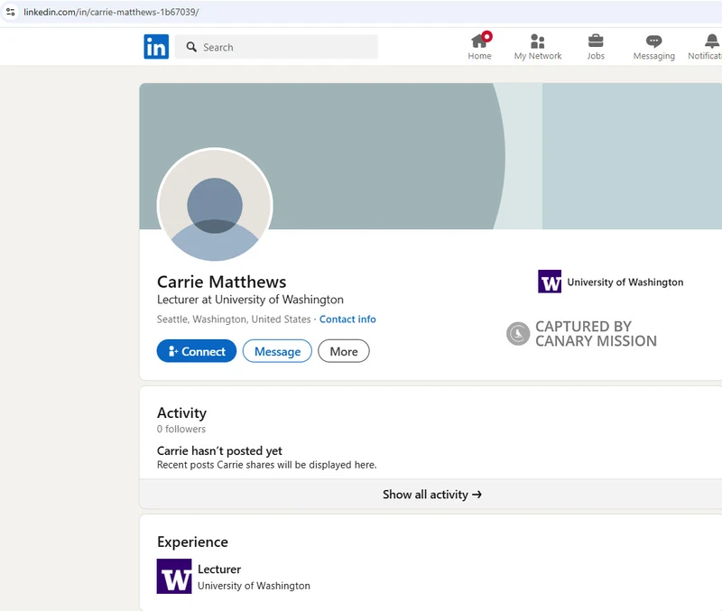Click the Seattle, Washington location text
The width and height of the screenshot is (722, 611).
point(234,319)
